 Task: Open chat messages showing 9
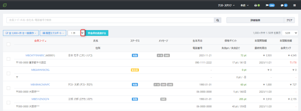point(284,5)
